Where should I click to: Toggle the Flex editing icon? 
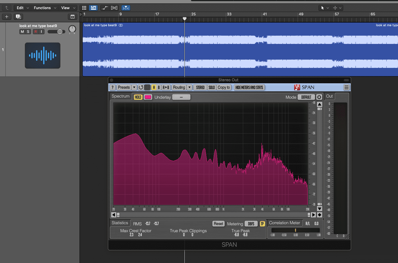[x=114, y=8]
